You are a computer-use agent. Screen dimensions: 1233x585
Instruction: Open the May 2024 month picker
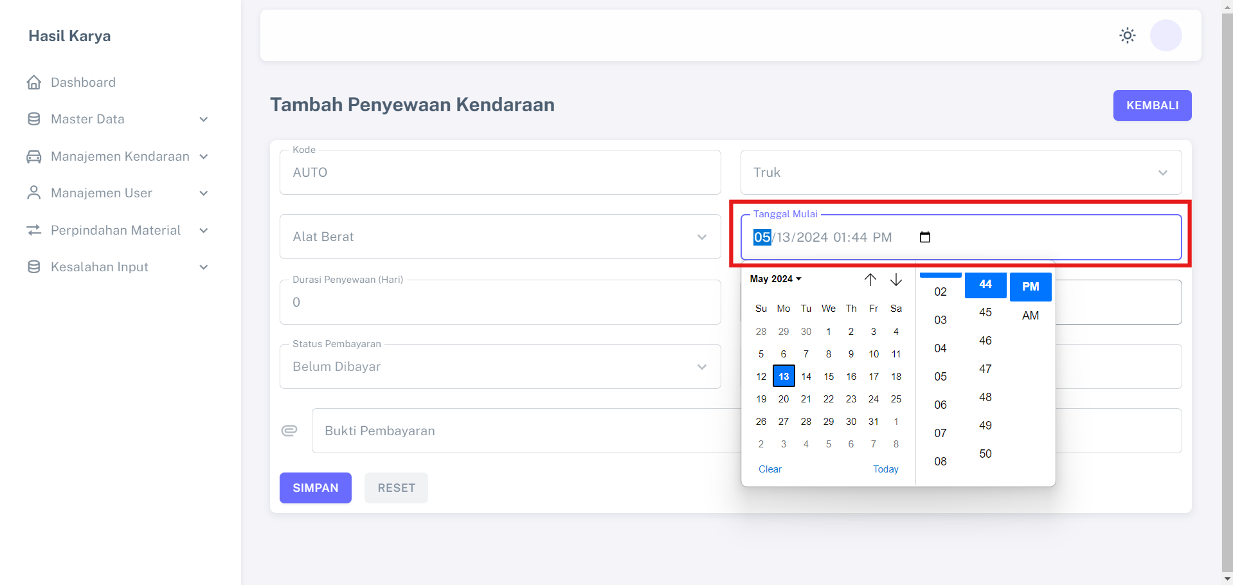coord(775,279)
